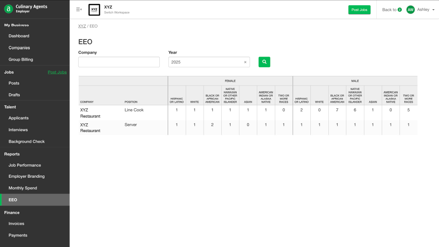Screen dimensions: 439x247
Task: Click the Post Jobs green button
Action: pos(359,10)
